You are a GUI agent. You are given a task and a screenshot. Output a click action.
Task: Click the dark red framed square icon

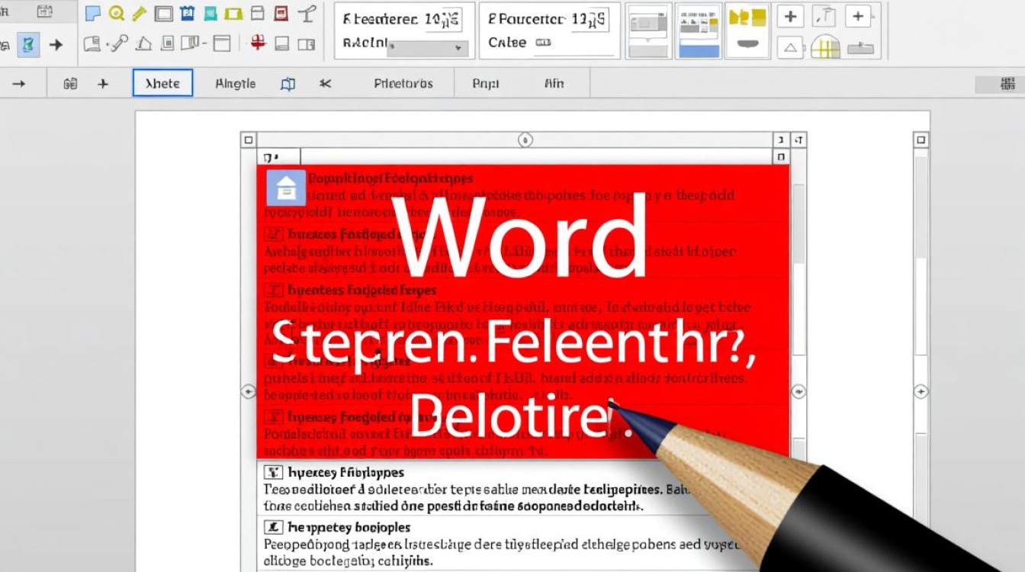(281, 13)
